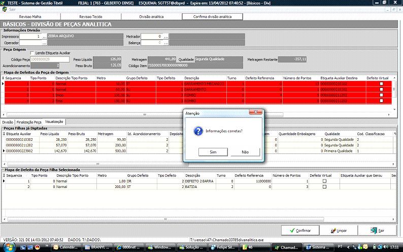Click the Start orb on Windows taskbar
403x252 pixels.
(6, 247)
